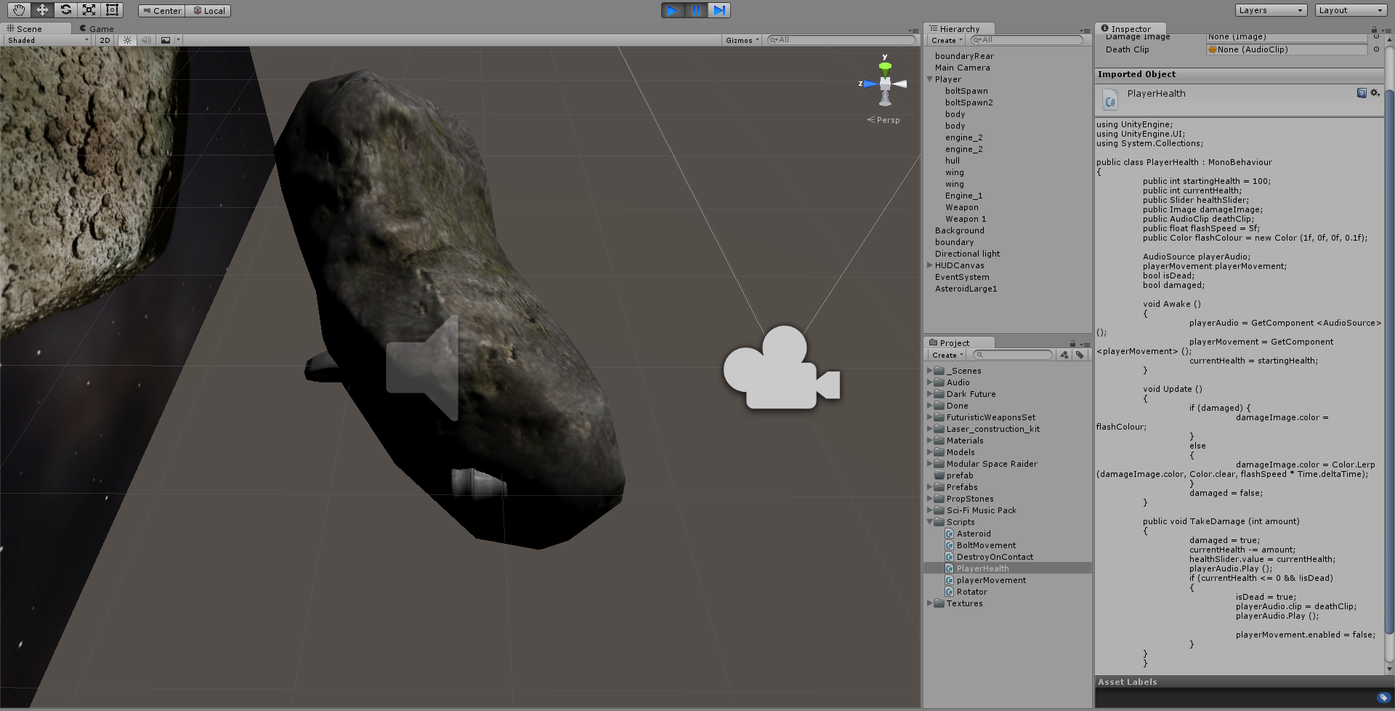
Task: Expand the _Scenes folder
Action: [930, 371]
